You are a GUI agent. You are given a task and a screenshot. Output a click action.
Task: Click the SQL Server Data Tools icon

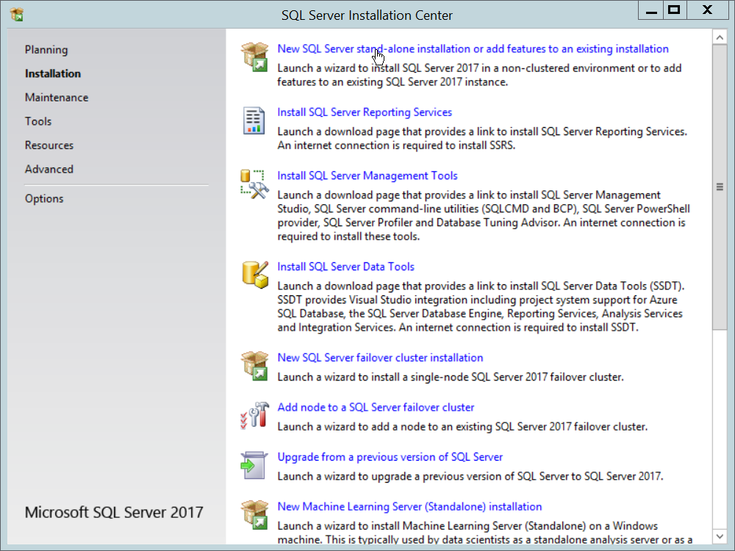pos(254,274)
